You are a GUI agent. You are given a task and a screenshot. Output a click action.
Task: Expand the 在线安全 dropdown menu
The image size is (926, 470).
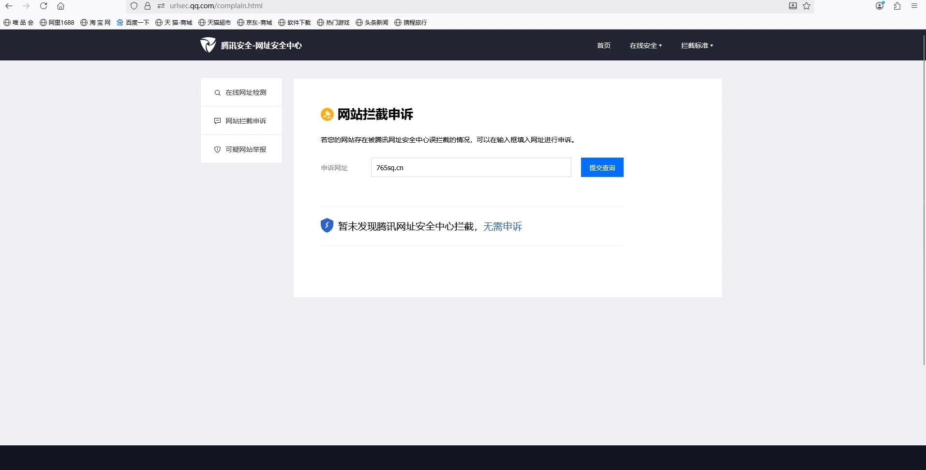646,45
